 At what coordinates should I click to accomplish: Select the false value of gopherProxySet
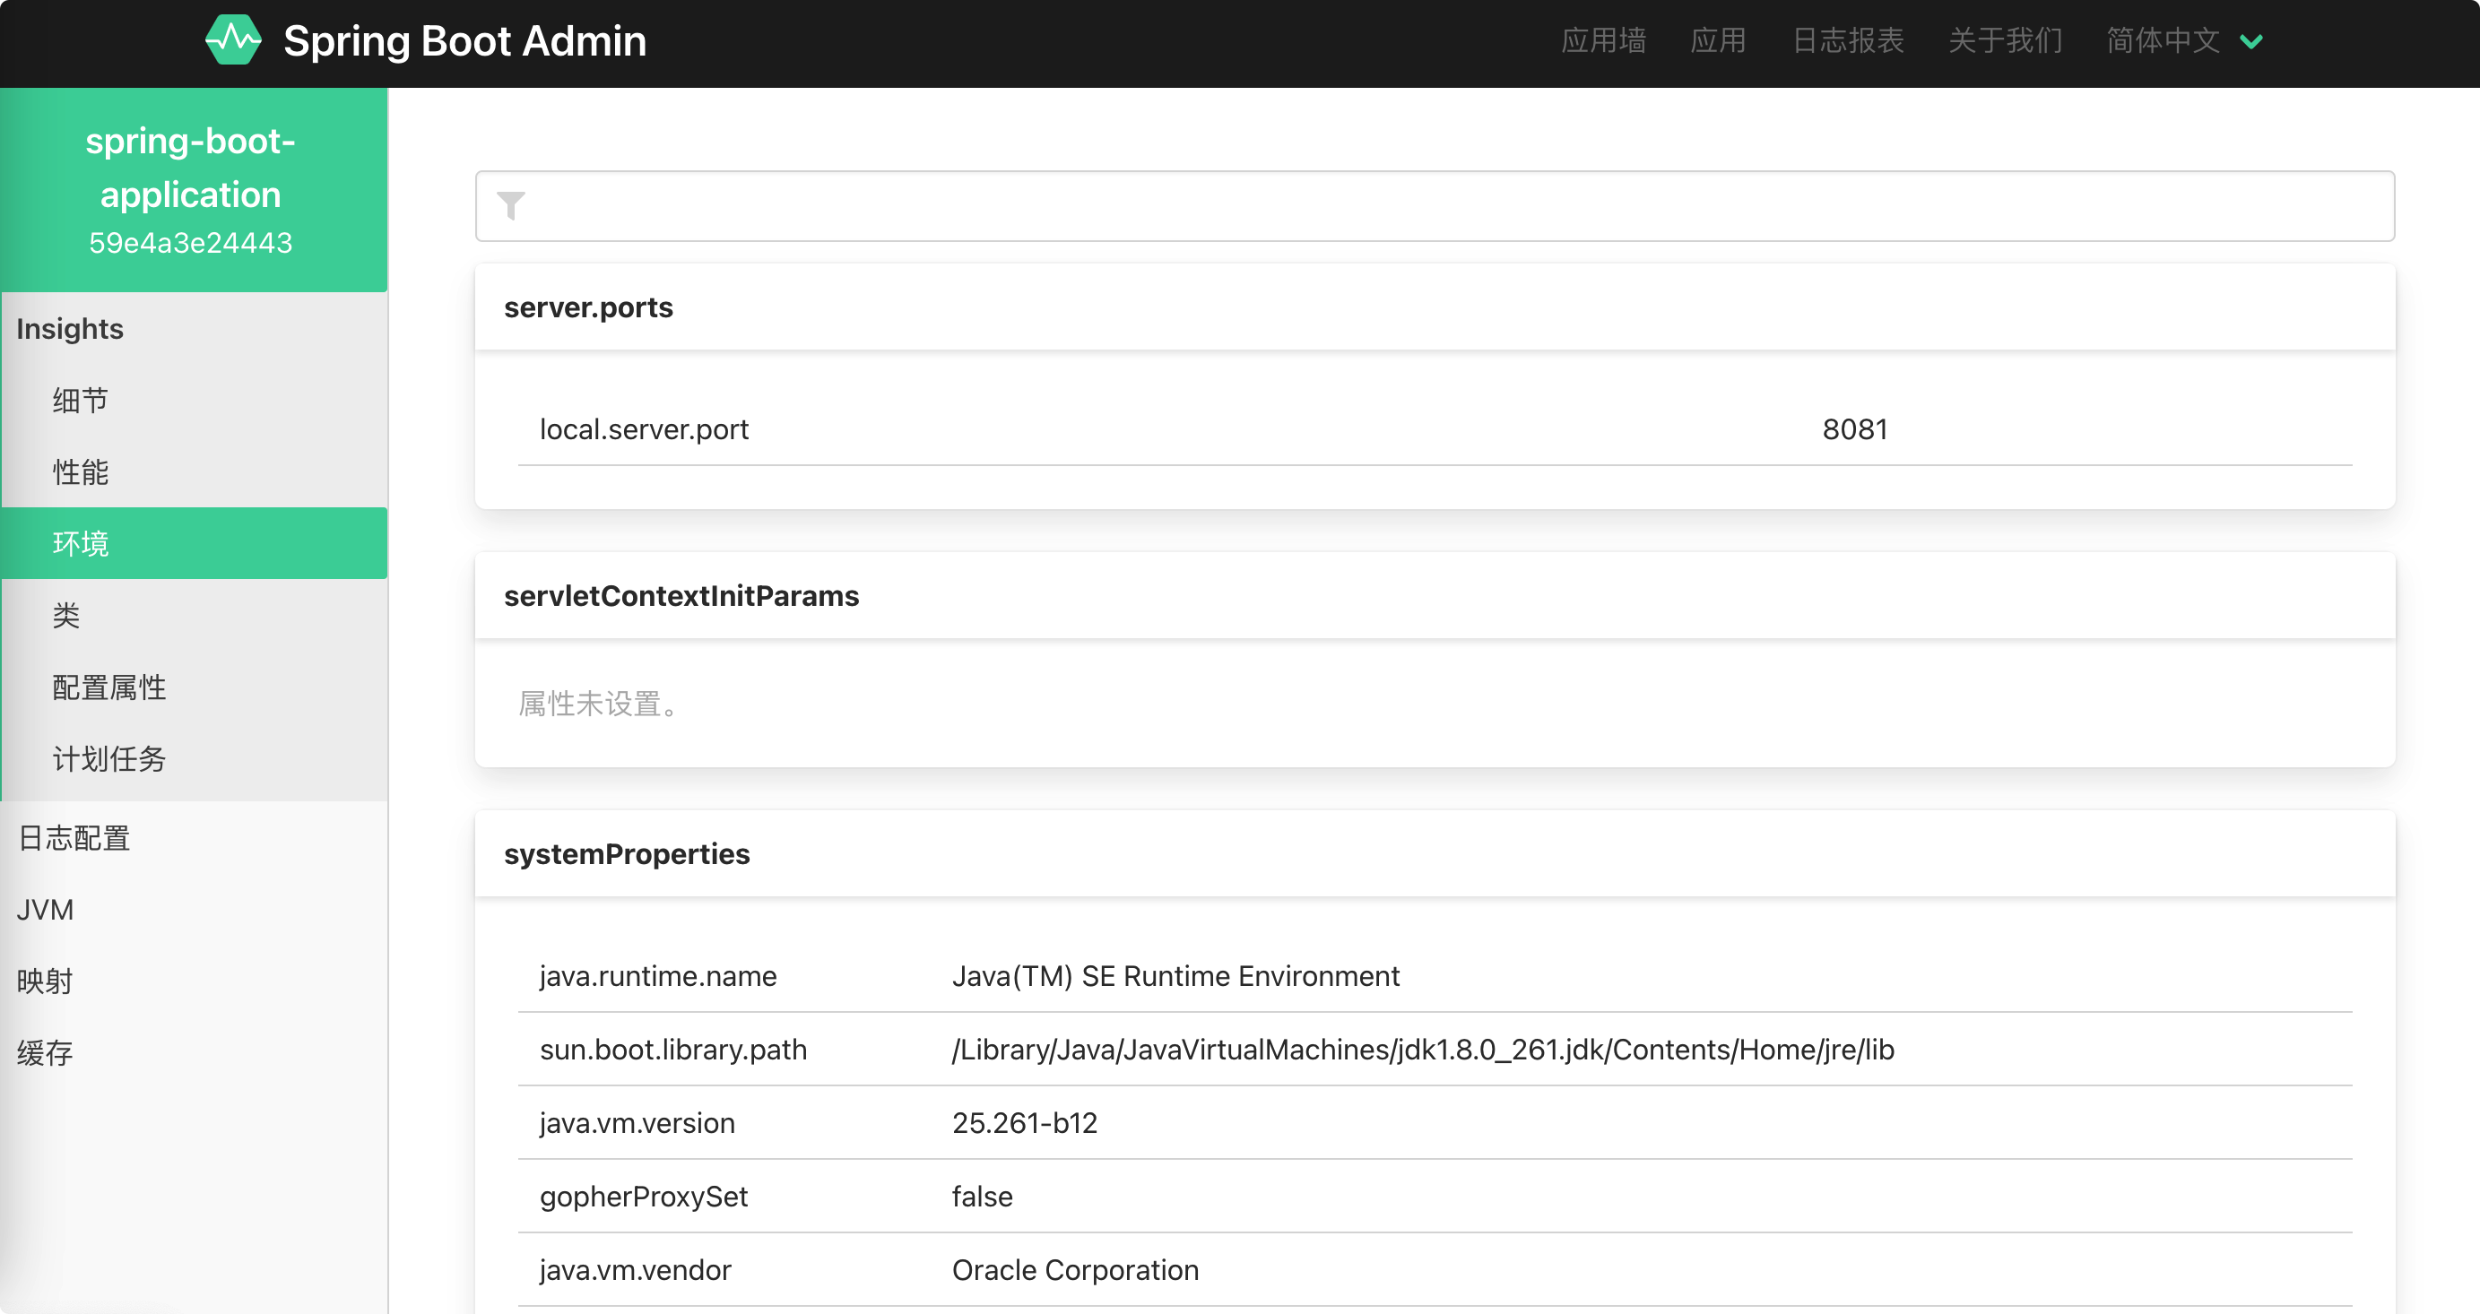(982, 1197)
